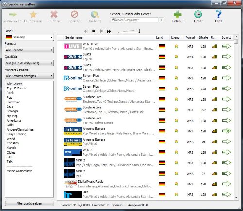Select the Electronic genre
Image resolution: width=243 pixels, height=211 pixels.
point(13,102)
